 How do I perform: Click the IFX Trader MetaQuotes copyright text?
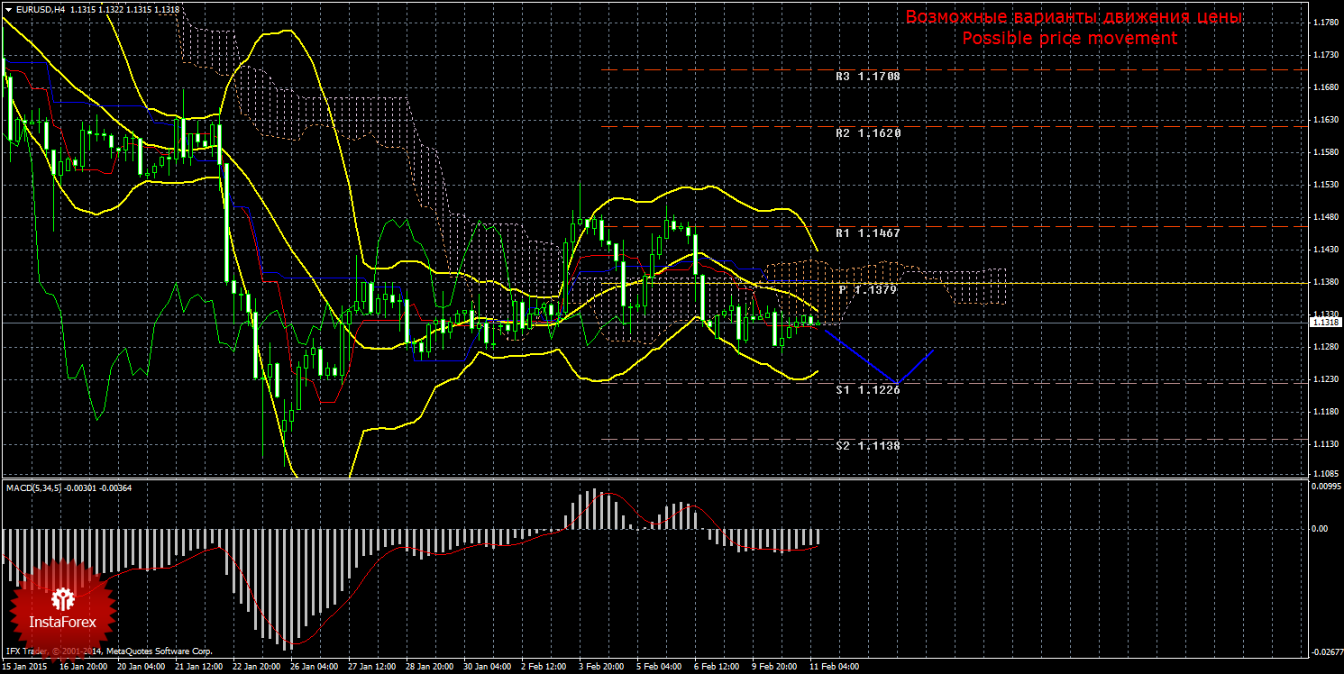point(108,651)
